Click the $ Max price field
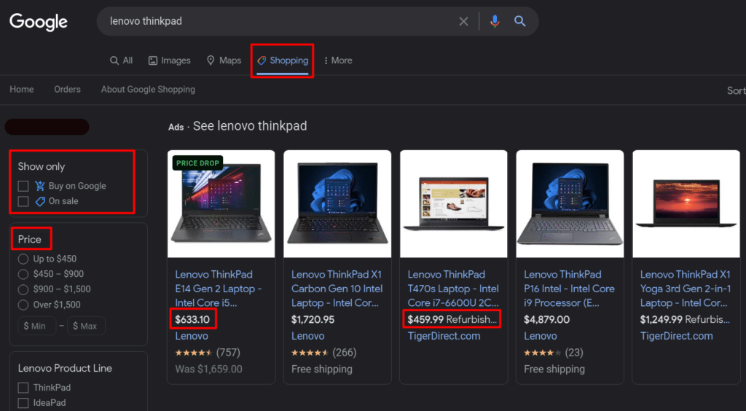Viewport: 746px width, 411px height. pos(87,326)
